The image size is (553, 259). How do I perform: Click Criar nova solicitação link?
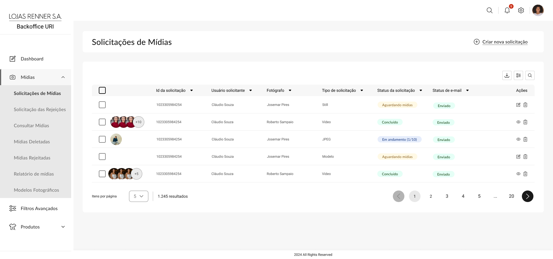tap(505, 42)
